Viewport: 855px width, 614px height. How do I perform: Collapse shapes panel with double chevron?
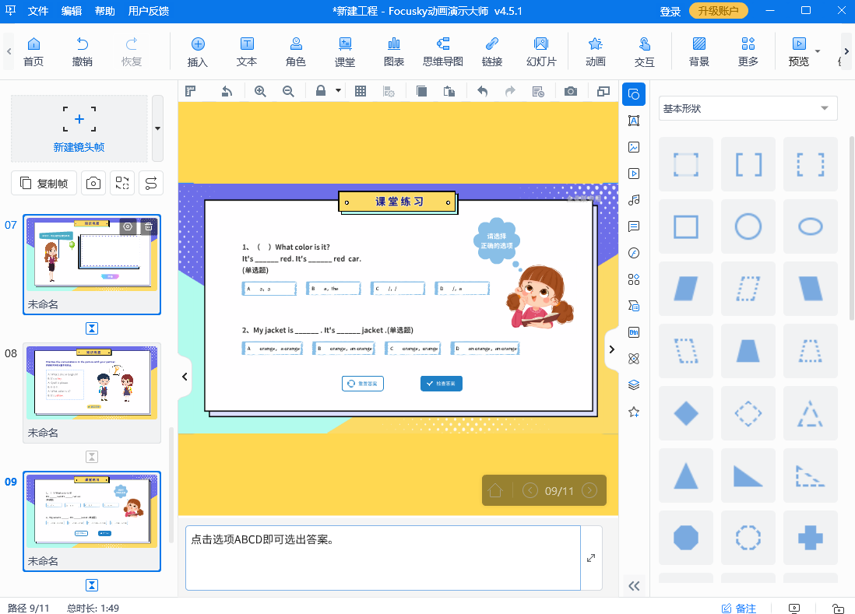[x=634, y=586]
